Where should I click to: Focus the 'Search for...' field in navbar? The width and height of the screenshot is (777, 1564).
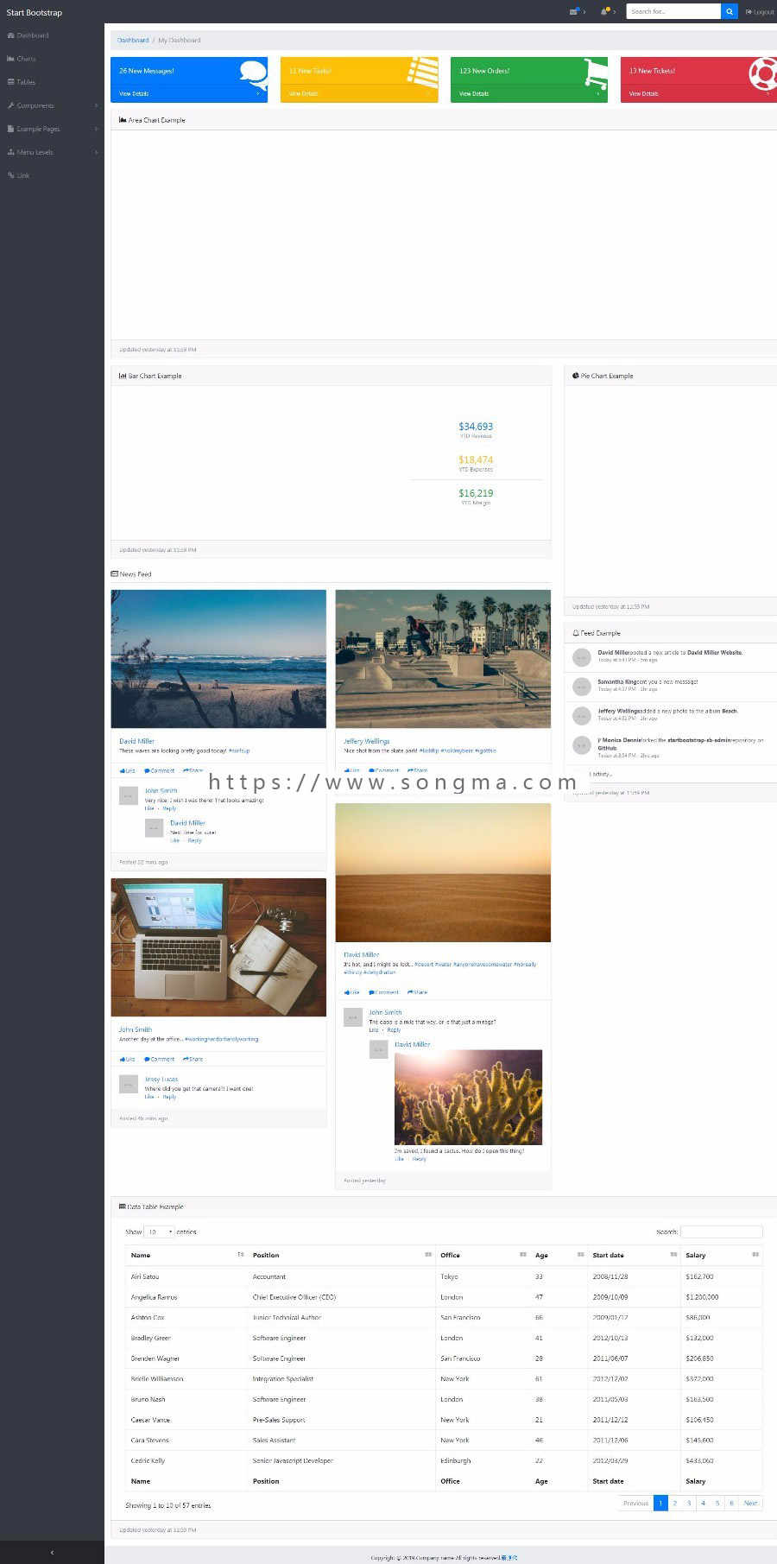(x=673, y=11)
